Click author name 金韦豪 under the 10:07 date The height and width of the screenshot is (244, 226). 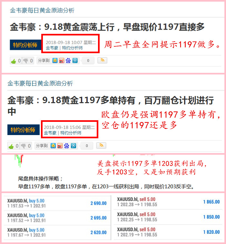click(x=52, y=48)
